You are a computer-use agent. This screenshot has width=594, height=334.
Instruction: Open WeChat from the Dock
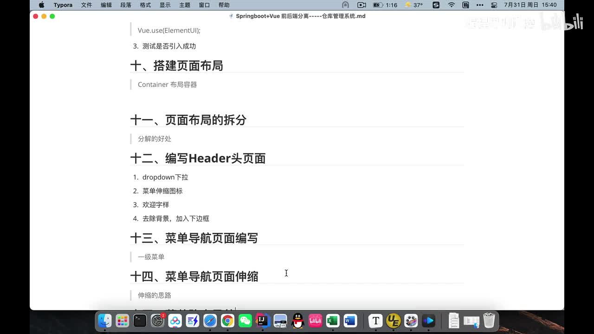245,321
